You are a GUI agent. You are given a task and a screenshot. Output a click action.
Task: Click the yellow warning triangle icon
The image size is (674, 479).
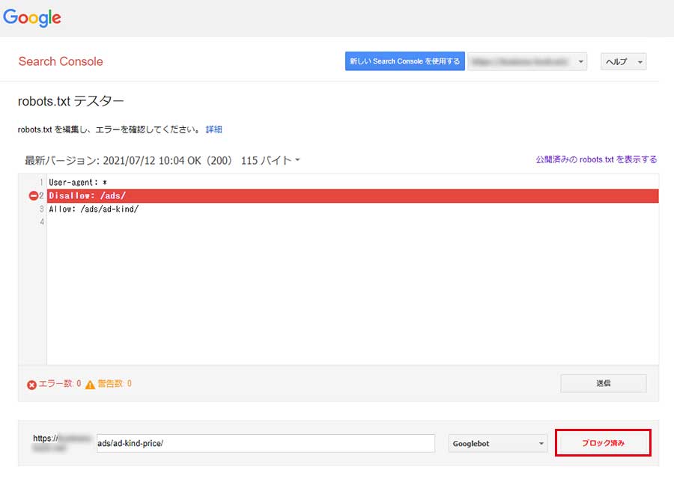pos(90,385)
